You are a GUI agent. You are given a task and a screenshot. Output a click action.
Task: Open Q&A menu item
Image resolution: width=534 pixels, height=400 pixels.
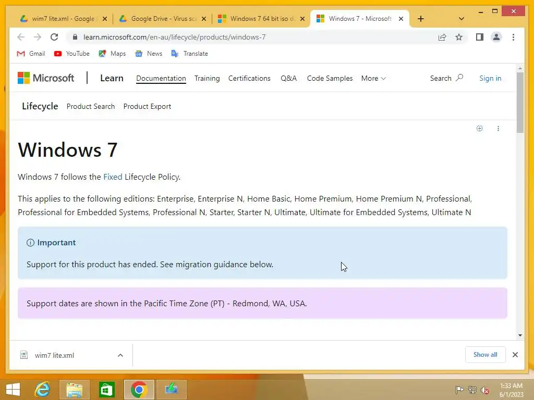[289, 78]
